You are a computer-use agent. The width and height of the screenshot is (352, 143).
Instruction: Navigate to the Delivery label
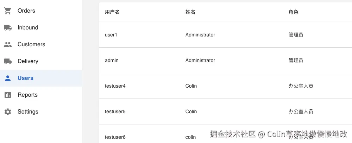pos(28,61)
